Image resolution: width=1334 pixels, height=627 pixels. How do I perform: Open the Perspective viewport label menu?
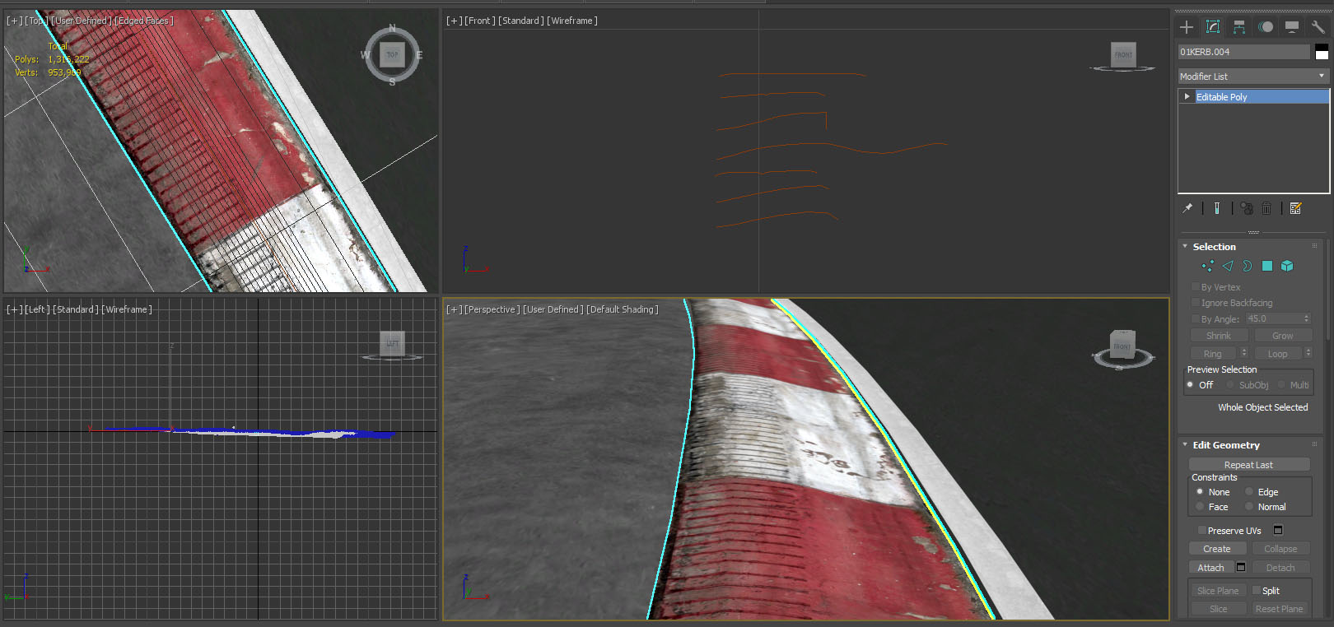pos(492,309)
